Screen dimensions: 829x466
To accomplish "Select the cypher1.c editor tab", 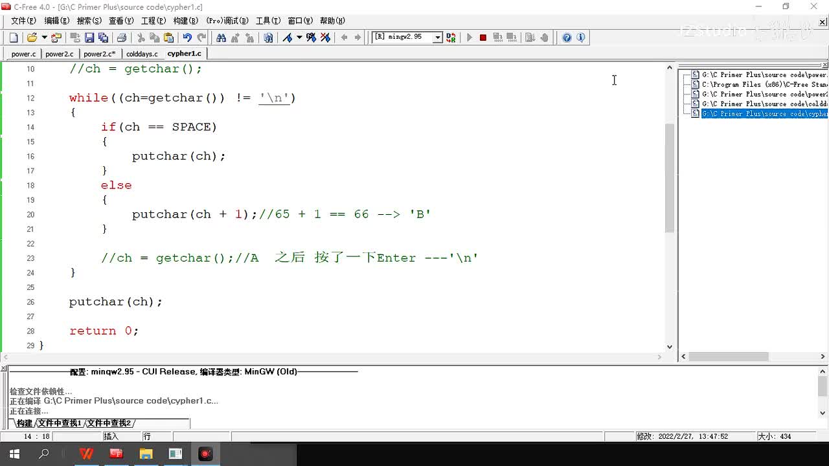I will pos(185,54).
